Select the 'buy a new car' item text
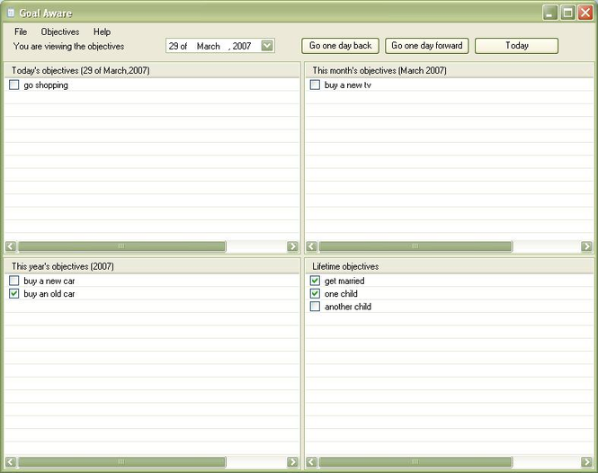Screen dimensions: 598x473 pyautogui.click(x=49, y=281)
